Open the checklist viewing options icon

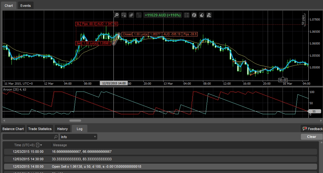[187, 15]
